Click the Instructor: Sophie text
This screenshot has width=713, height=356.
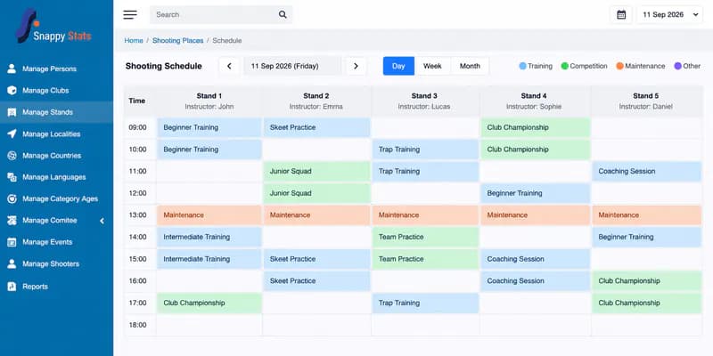coord(534,107)
